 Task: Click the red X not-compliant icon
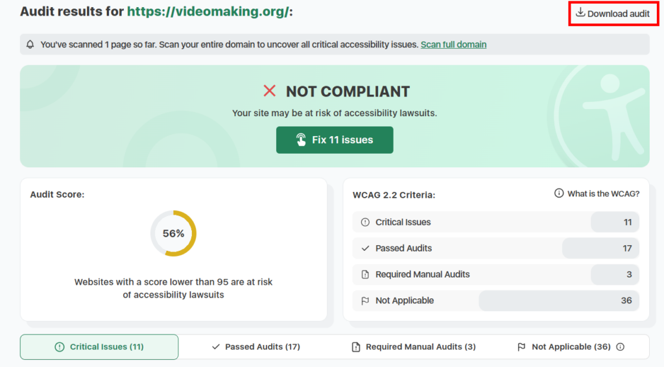point(270,91)
